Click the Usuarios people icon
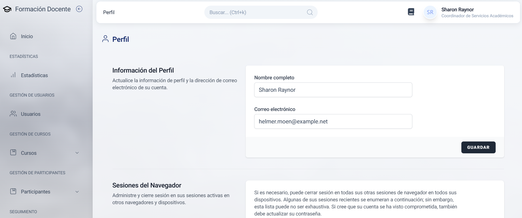This screenshot has height=218, width=522. [13, 114]
